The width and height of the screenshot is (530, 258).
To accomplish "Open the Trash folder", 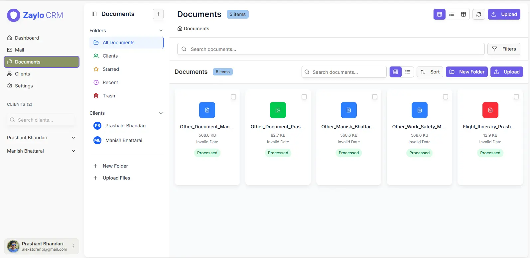I will (126, 96).
